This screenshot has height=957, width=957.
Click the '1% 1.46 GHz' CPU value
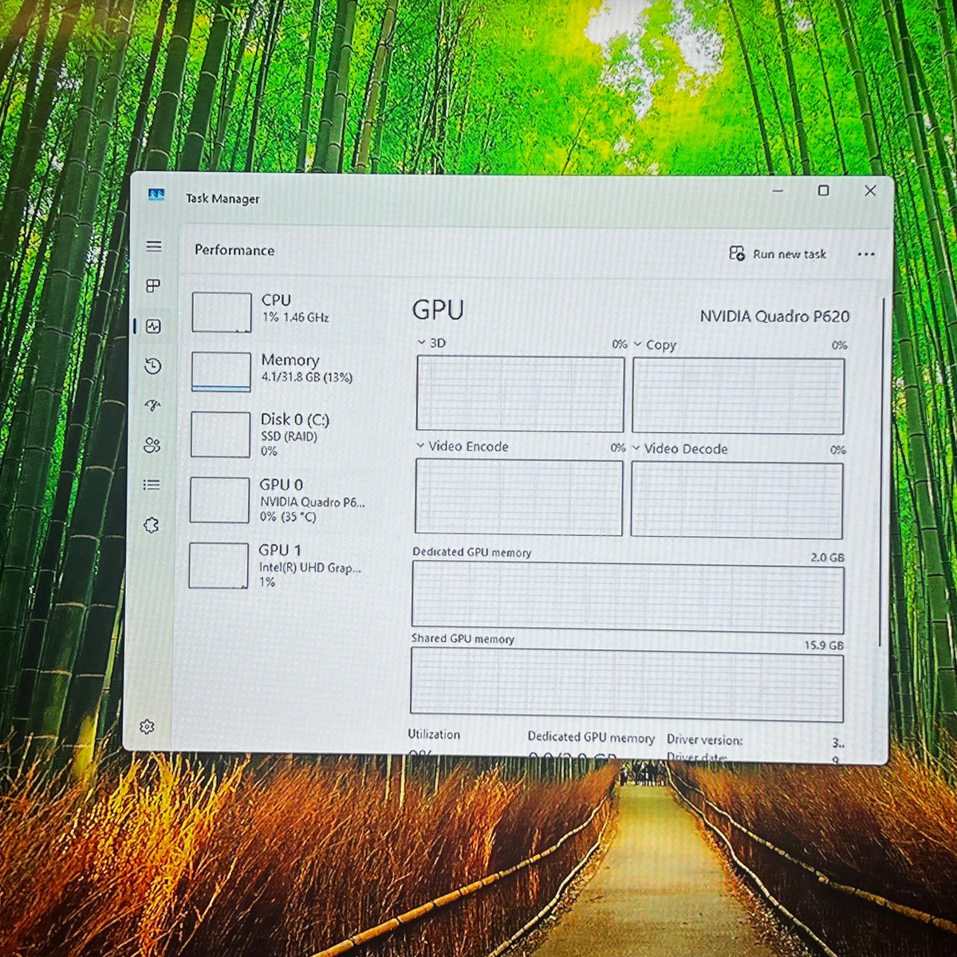[x=295, y=317]
